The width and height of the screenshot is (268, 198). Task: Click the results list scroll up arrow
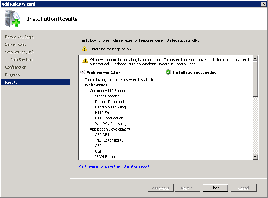pos(255,58)
